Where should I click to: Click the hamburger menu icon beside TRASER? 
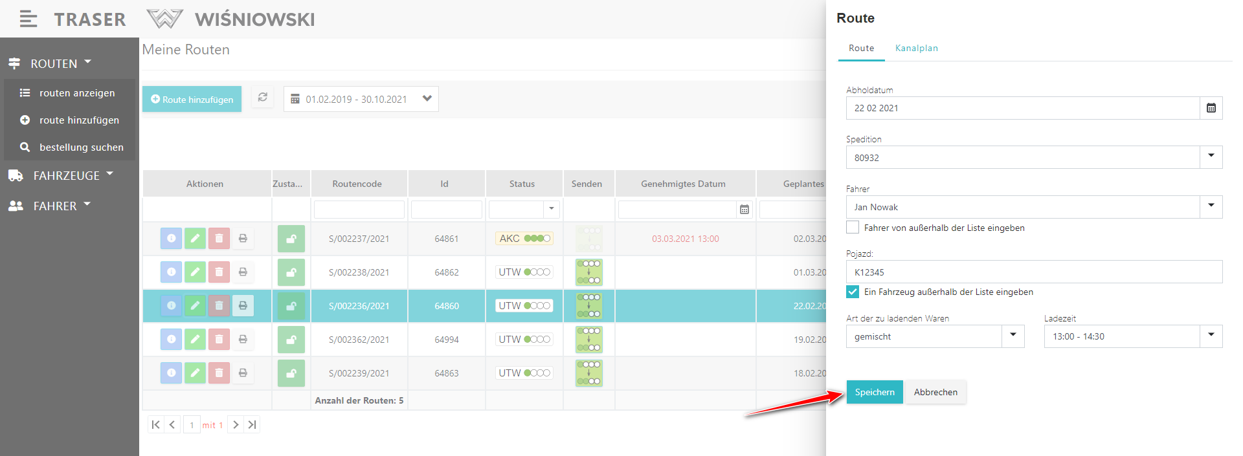[x=28, y=19]
